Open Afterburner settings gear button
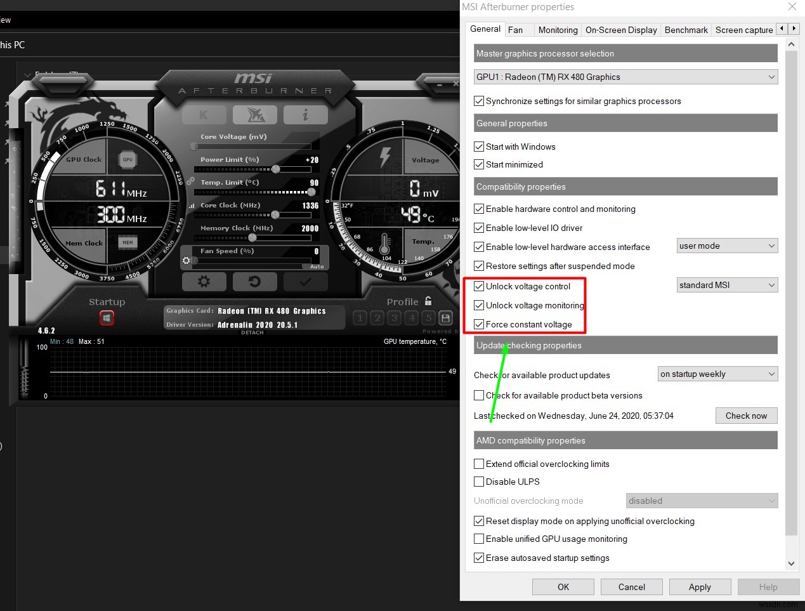 (x=204, y=281)
